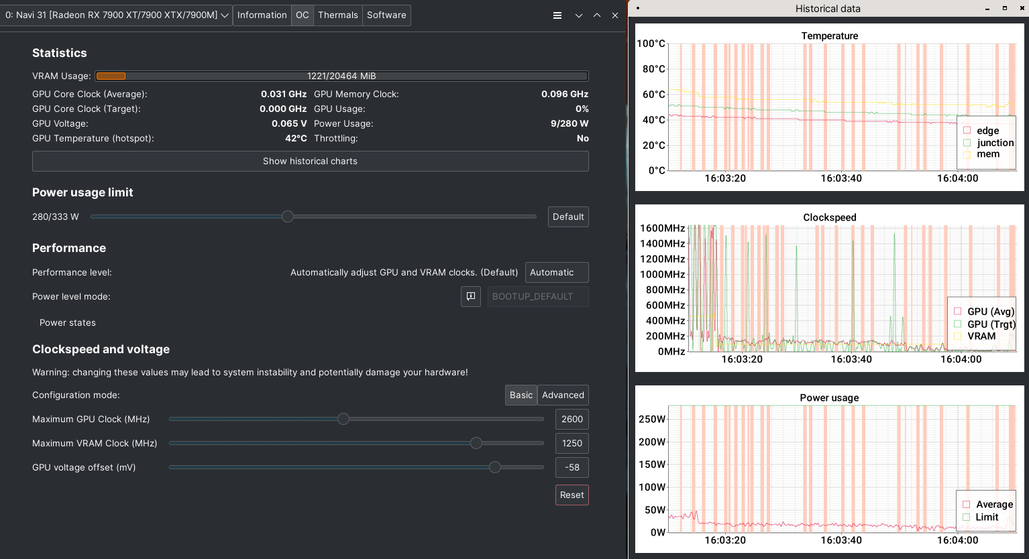Screen dimensions: 1029x559
Task: Switch to the Information tab
Action: click(262, 15)
